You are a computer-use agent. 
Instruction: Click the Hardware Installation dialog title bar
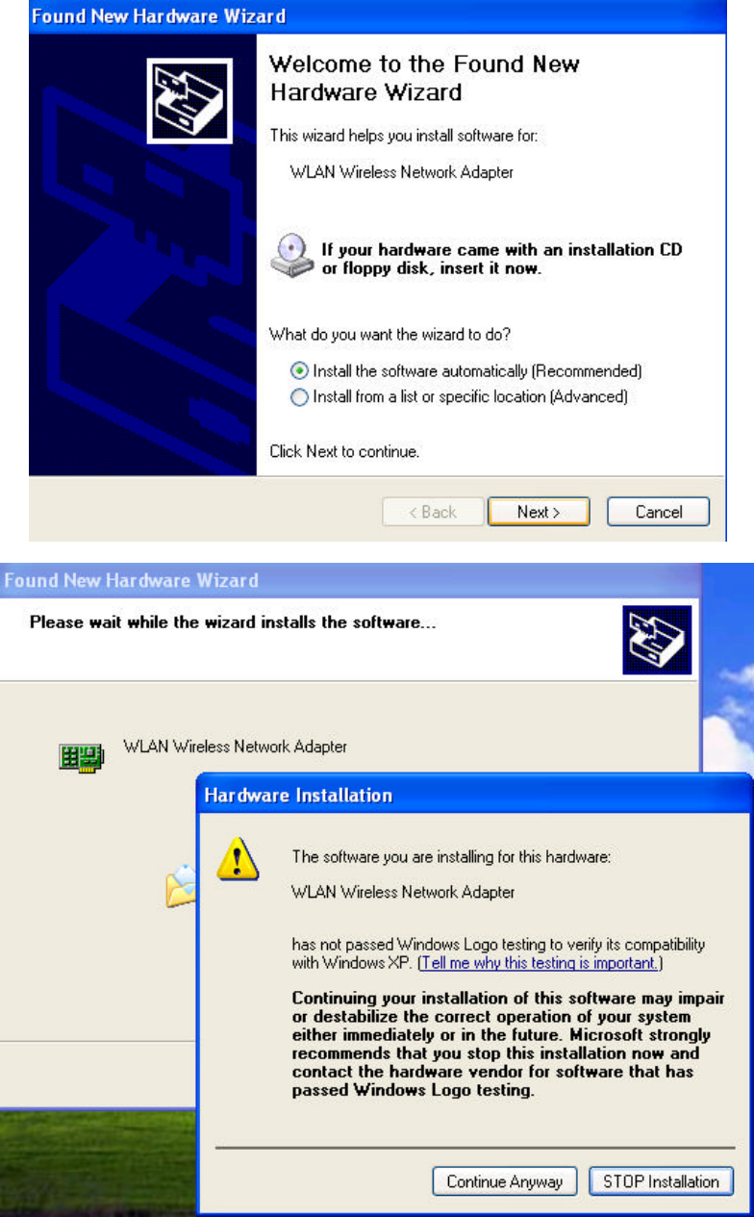(474, 796)
